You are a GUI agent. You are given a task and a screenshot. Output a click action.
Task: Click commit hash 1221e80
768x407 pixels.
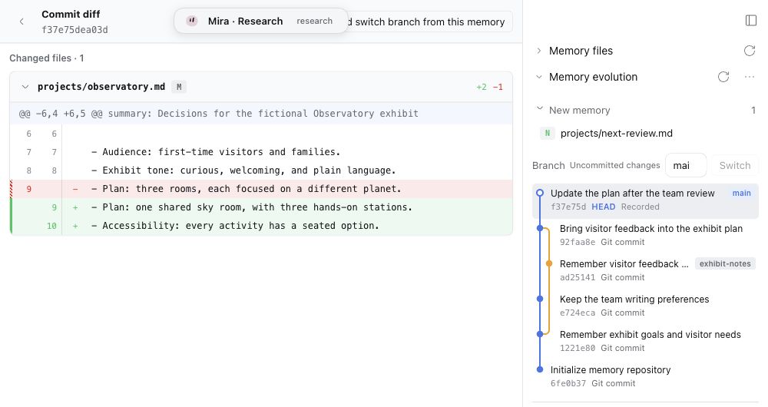pyautogui.click(x=578, y=348)
